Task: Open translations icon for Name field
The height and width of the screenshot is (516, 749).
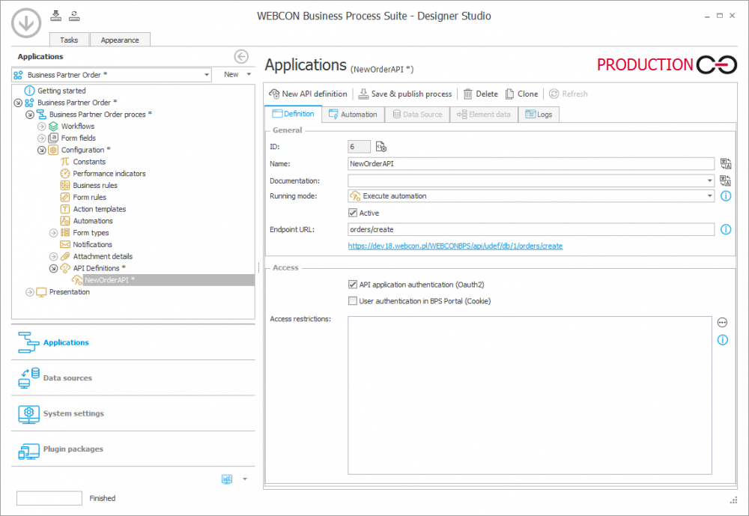Action: tap(726, 164)
